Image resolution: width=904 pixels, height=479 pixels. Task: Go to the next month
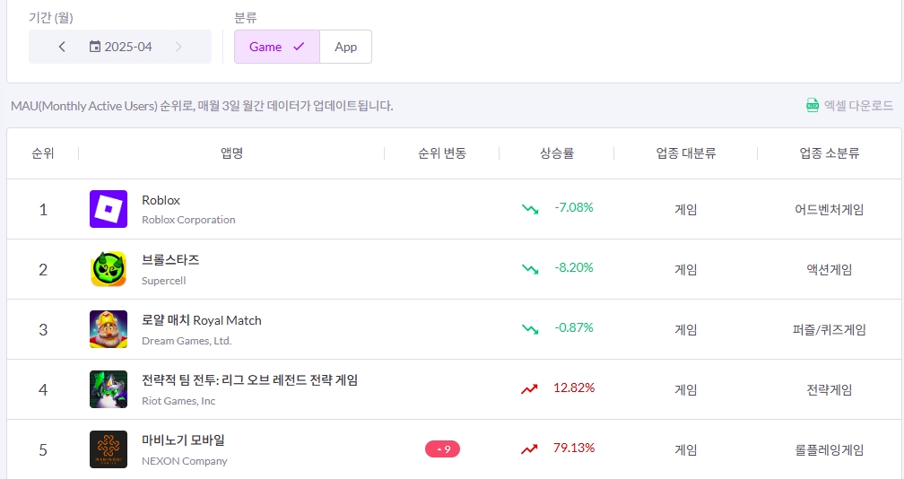click(178, 47)
